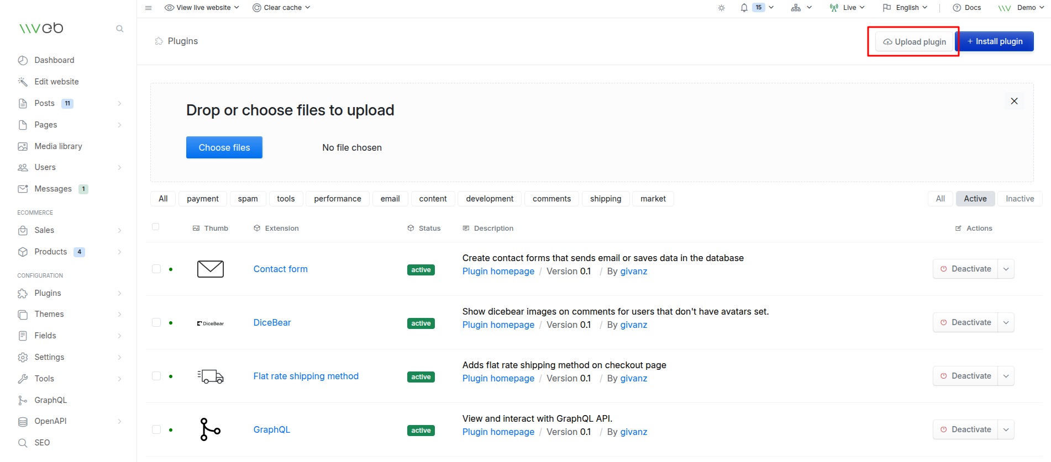Open Deactivate dropdown arrow for GraphQL
The image size is (1051, 462).
(1006, 429)
